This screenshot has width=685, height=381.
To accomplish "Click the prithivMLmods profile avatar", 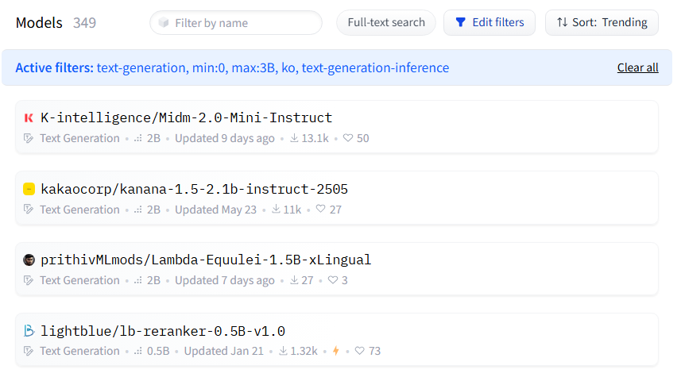I will point(29,260).
